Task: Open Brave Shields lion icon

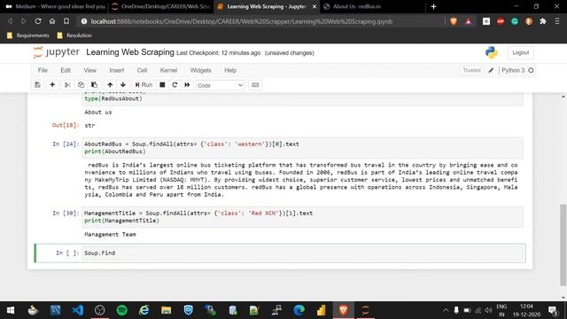Action: pos(454,21)
